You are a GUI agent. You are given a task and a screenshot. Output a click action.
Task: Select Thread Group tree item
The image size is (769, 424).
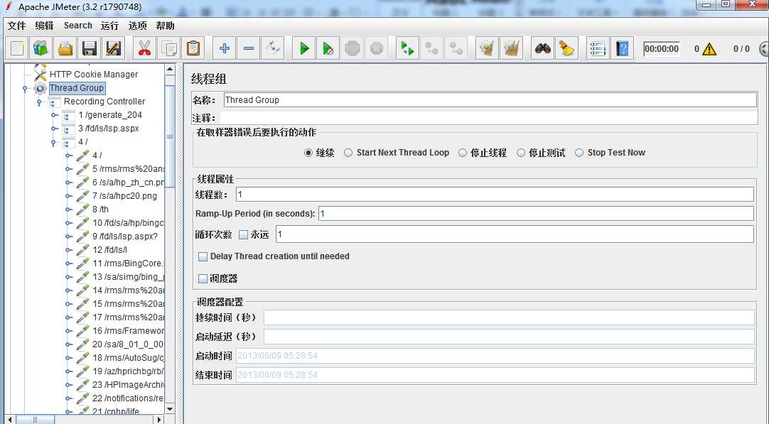coord(77,88)
